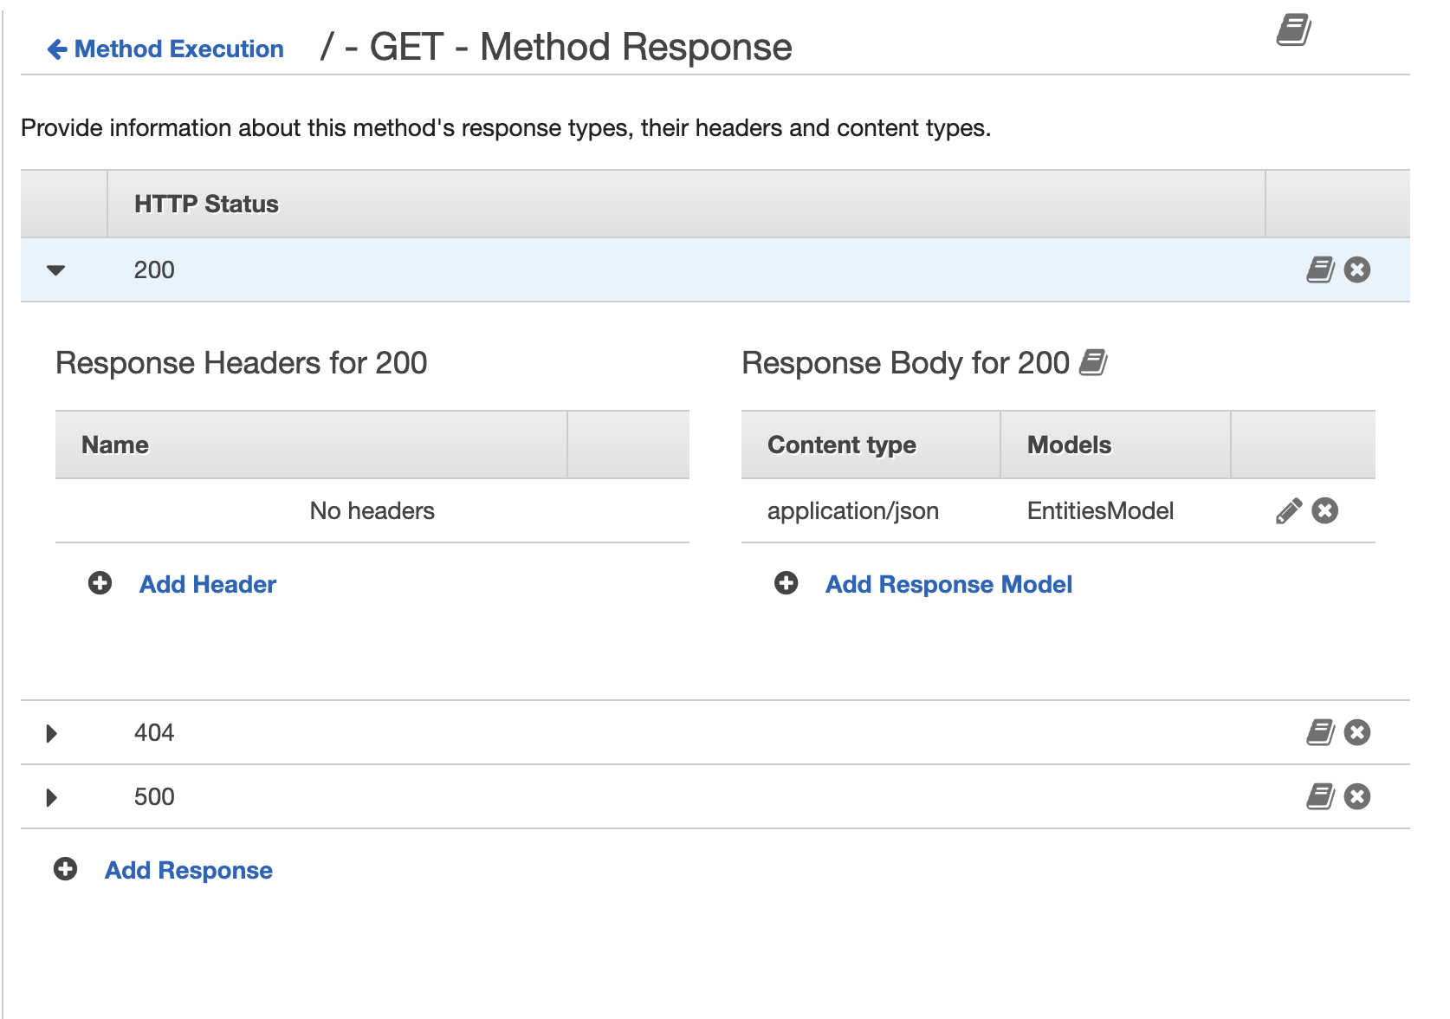
Task: Open documentation icon on the 404 row
Action: (1318, 732)
